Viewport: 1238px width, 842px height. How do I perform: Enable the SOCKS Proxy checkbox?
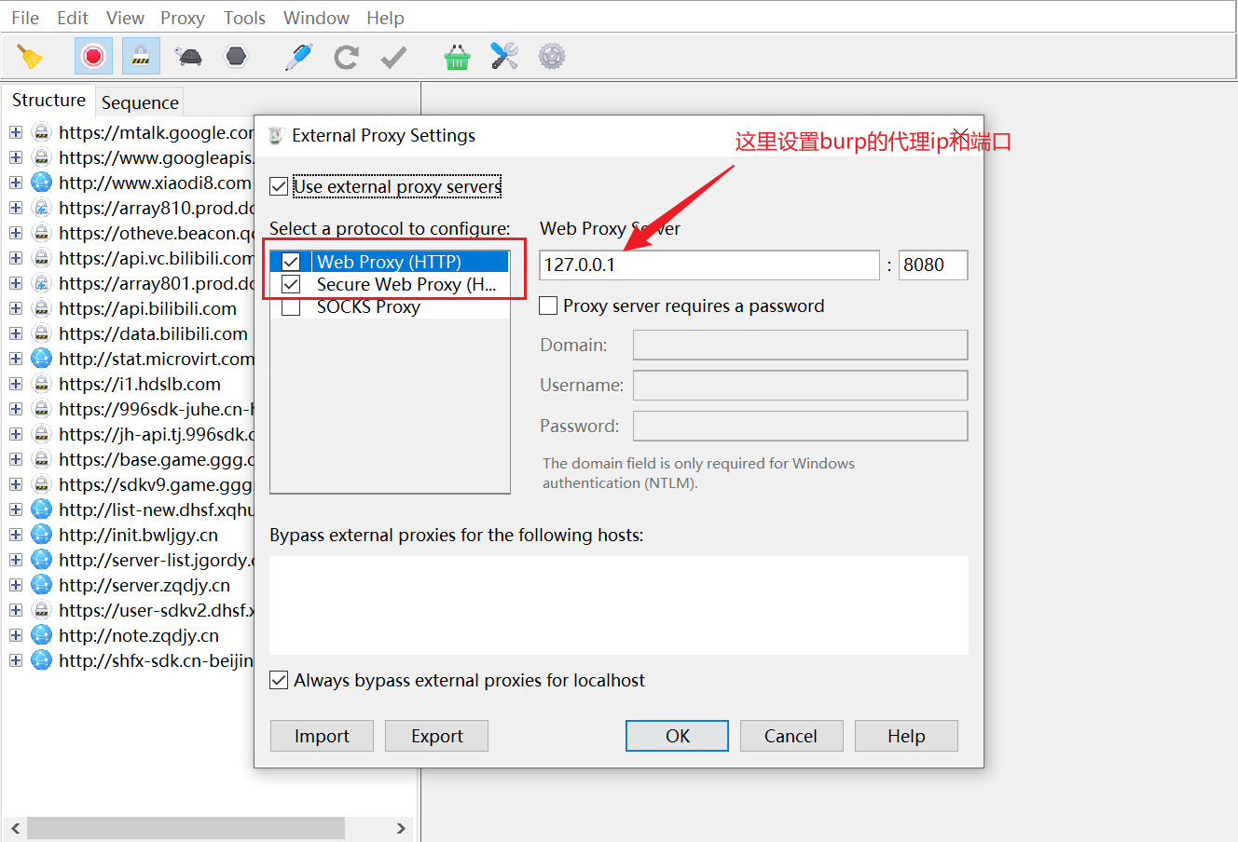(x=291, y=306)
